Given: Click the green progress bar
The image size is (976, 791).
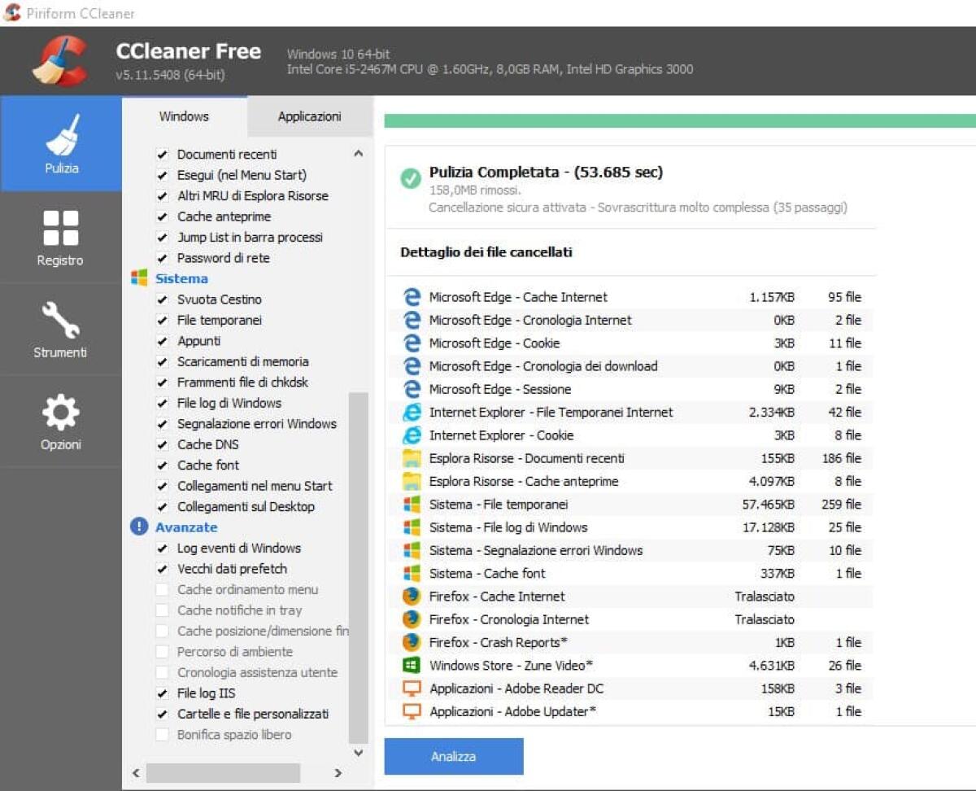Looking at the screenshot, I should point(675,119).
